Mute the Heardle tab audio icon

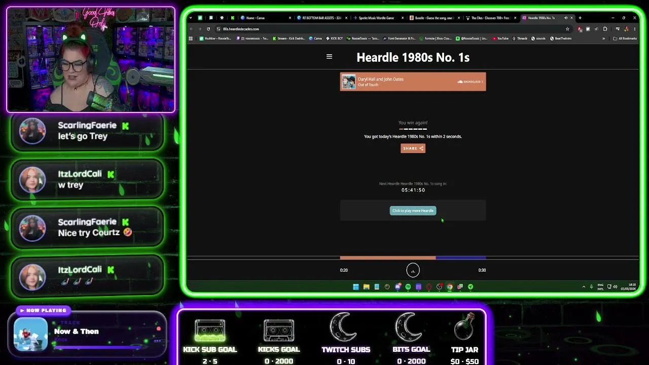(566, 18)
